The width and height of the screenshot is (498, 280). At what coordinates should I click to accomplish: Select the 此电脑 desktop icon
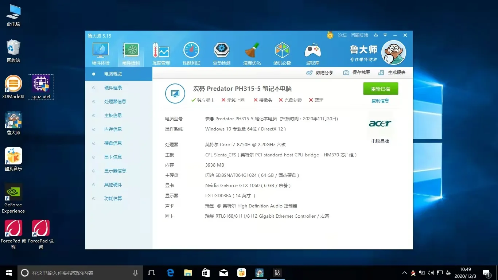pyautogui.click(x=13, y=15)
